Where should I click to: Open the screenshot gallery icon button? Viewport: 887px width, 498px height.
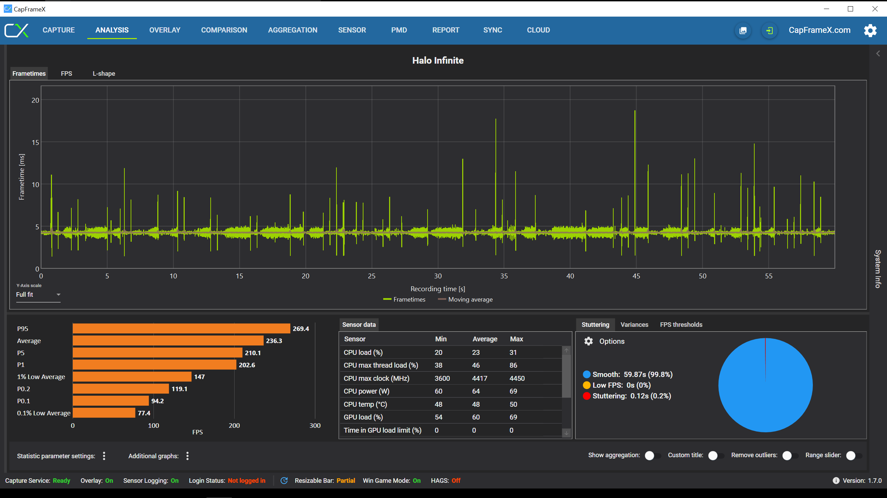[743, 30]
